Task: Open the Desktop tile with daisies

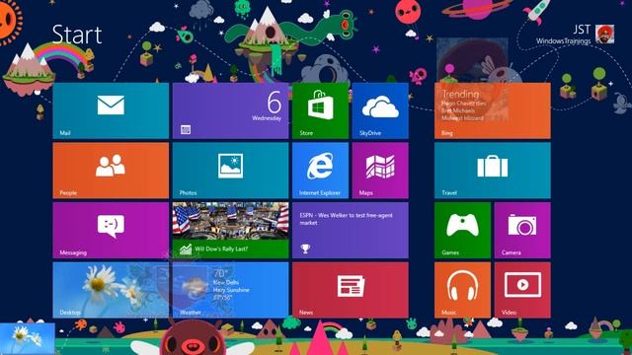Action: [111, 290]
